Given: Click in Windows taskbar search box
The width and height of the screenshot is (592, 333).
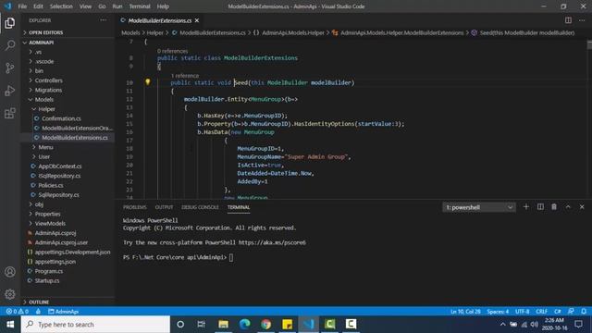Looking at the screenshot, I should click(95, 325).
